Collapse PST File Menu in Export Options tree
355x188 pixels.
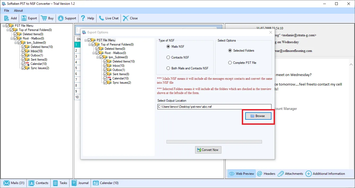[86, 40]
